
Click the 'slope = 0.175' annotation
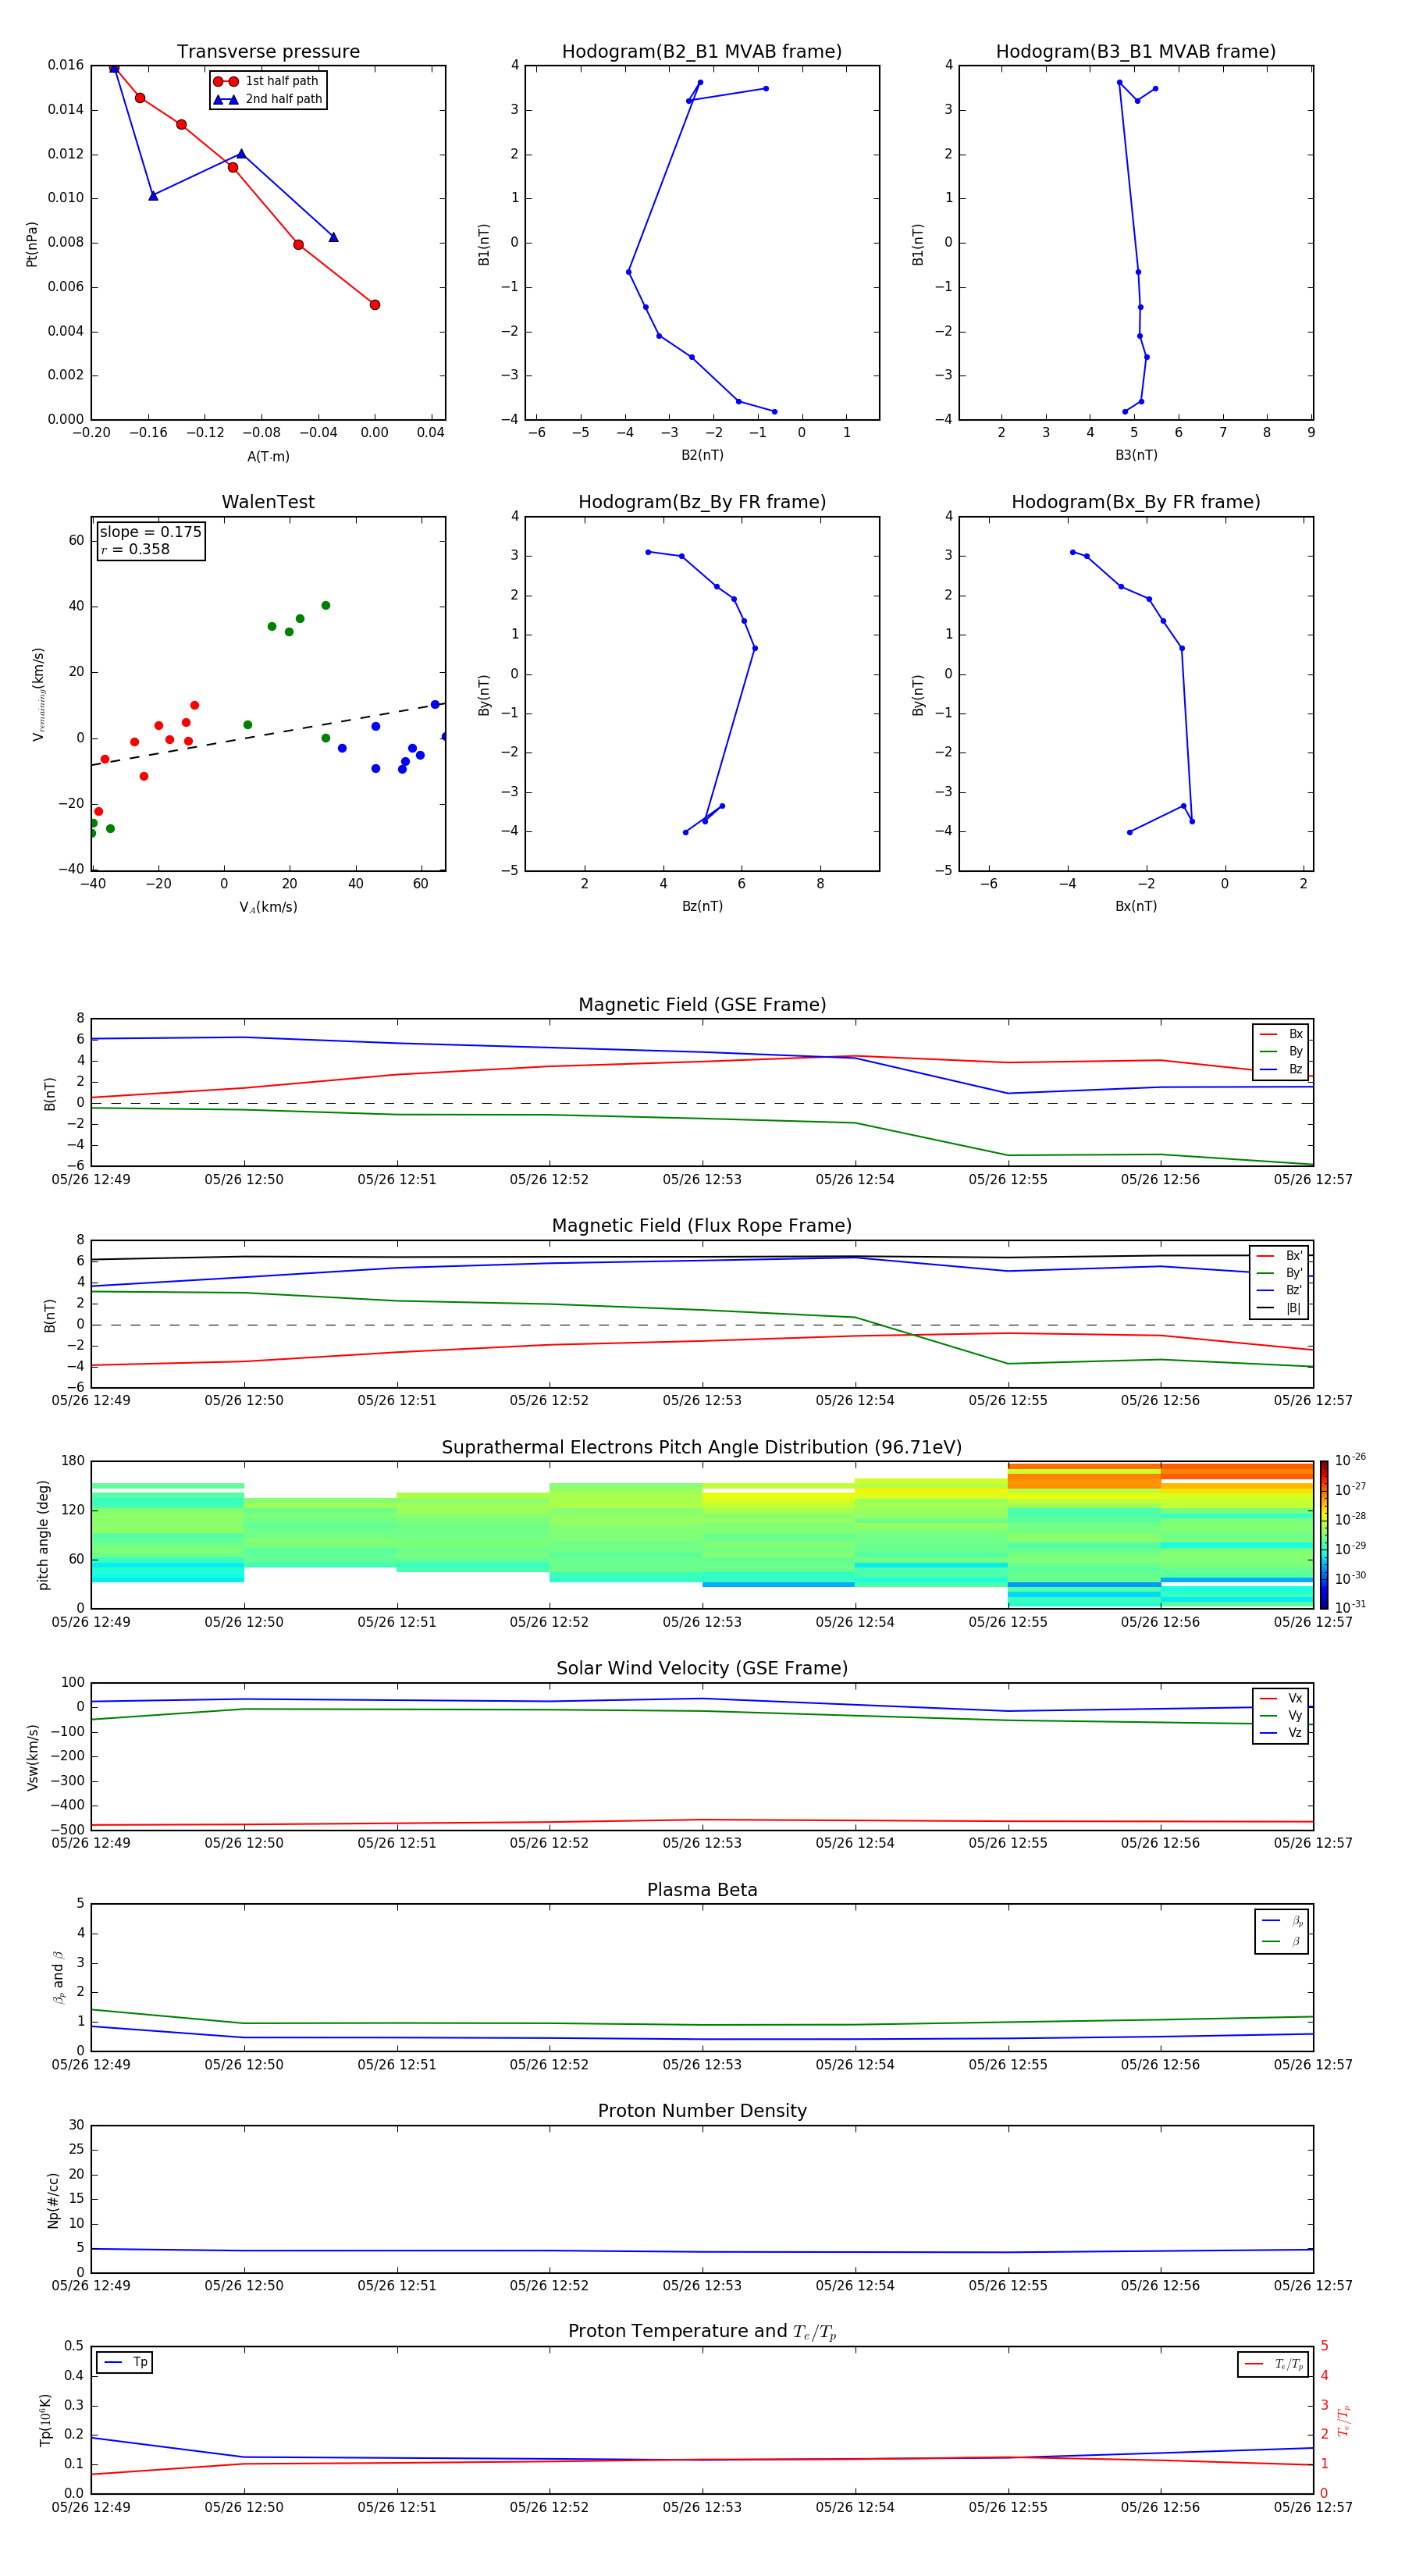pos(150,532)
